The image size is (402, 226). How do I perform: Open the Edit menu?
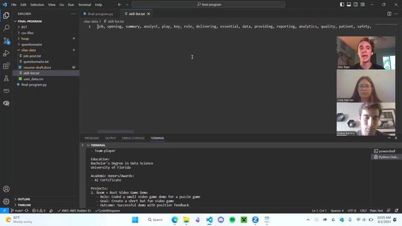point(23,4)
